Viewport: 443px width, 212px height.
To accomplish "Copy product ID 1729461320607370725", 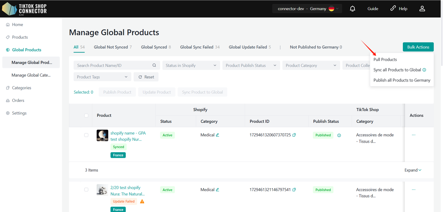I will point(294,135).
